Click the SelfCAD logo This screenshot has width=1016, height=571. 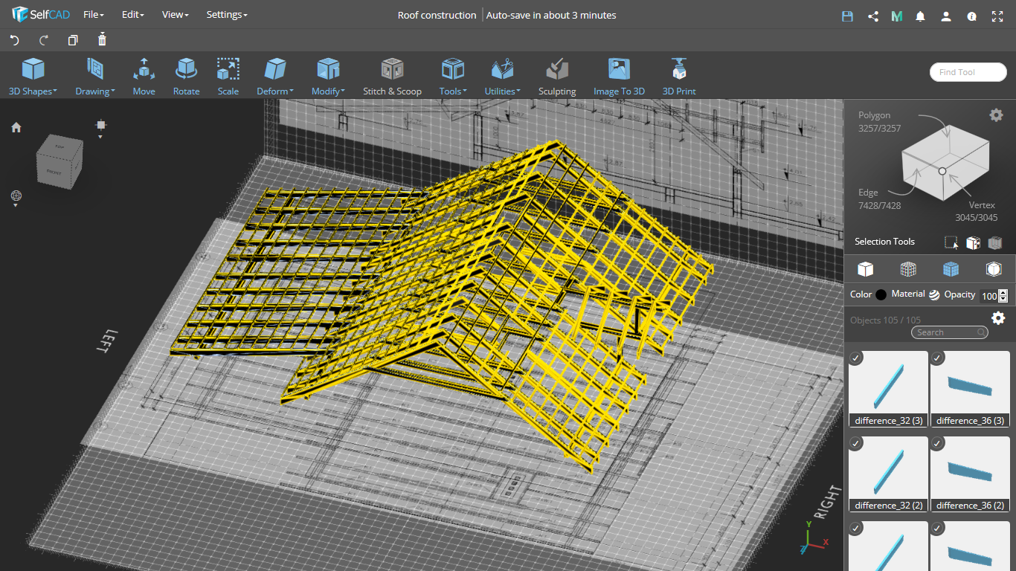coord(41,15)
